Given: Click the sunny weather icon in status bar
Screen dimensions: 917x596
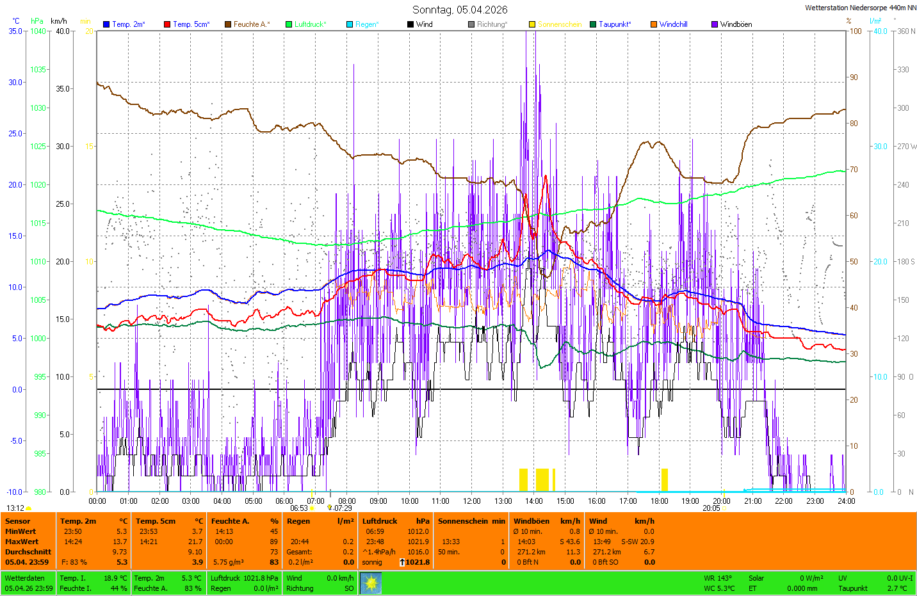Looking at the screenshot, I should coord(371,583).
